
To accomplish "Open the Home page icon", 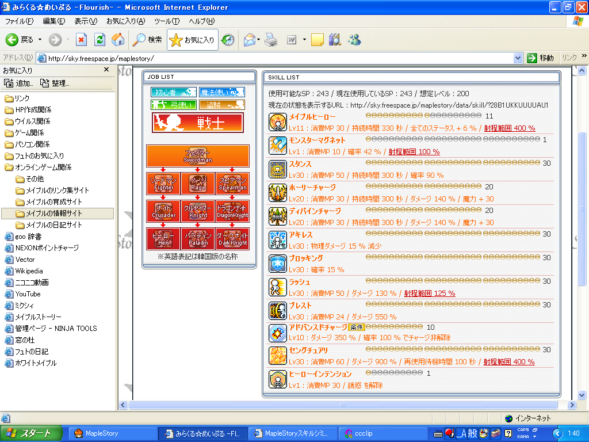I will pos(118,40).
